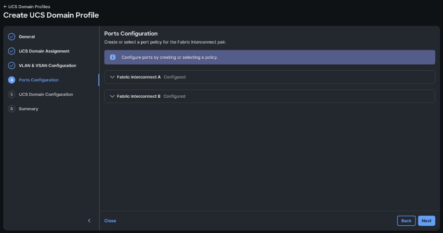
Task: Click Configured status for Fabric Interconnect A
Action: (x=175, y=77)
